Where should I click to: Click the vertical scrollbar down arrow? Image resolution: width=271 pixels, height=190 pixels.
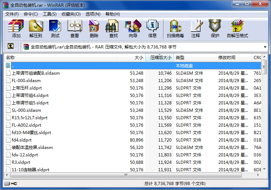(264, 169)
